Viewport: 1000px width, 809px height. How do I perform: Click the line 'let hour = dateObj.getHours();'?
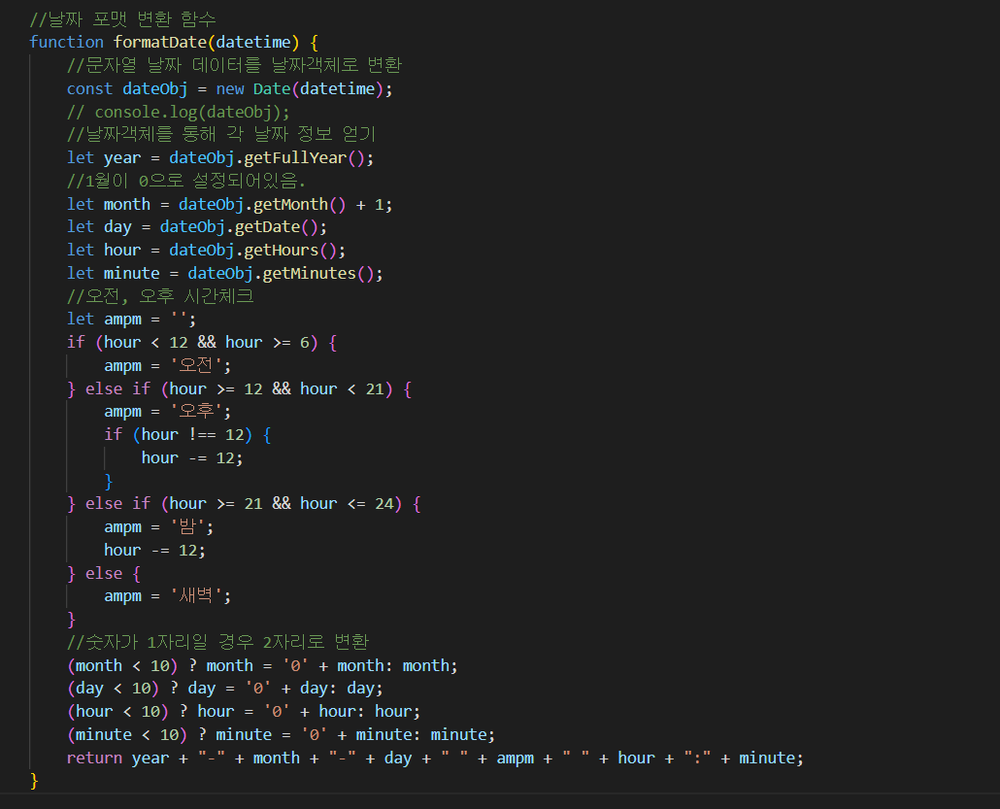click(x=206, y=251)
